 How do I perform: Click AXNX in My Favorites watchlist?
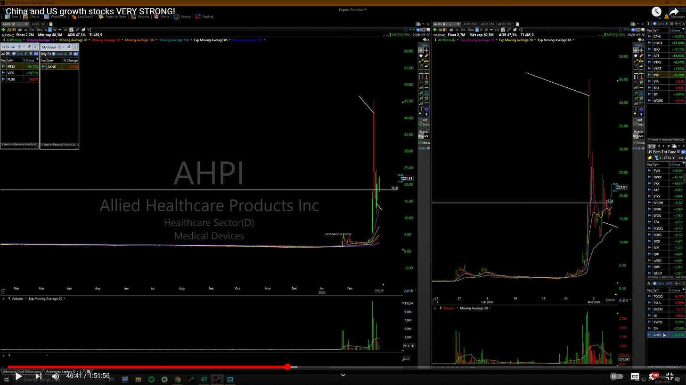(52, 67)
